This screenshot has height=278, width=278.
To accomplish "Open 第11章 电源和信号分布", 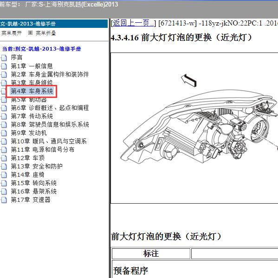I will pos(43,149).
